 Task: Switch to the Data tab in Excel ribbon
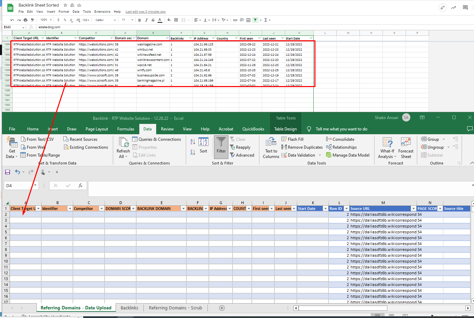(148, 129)
